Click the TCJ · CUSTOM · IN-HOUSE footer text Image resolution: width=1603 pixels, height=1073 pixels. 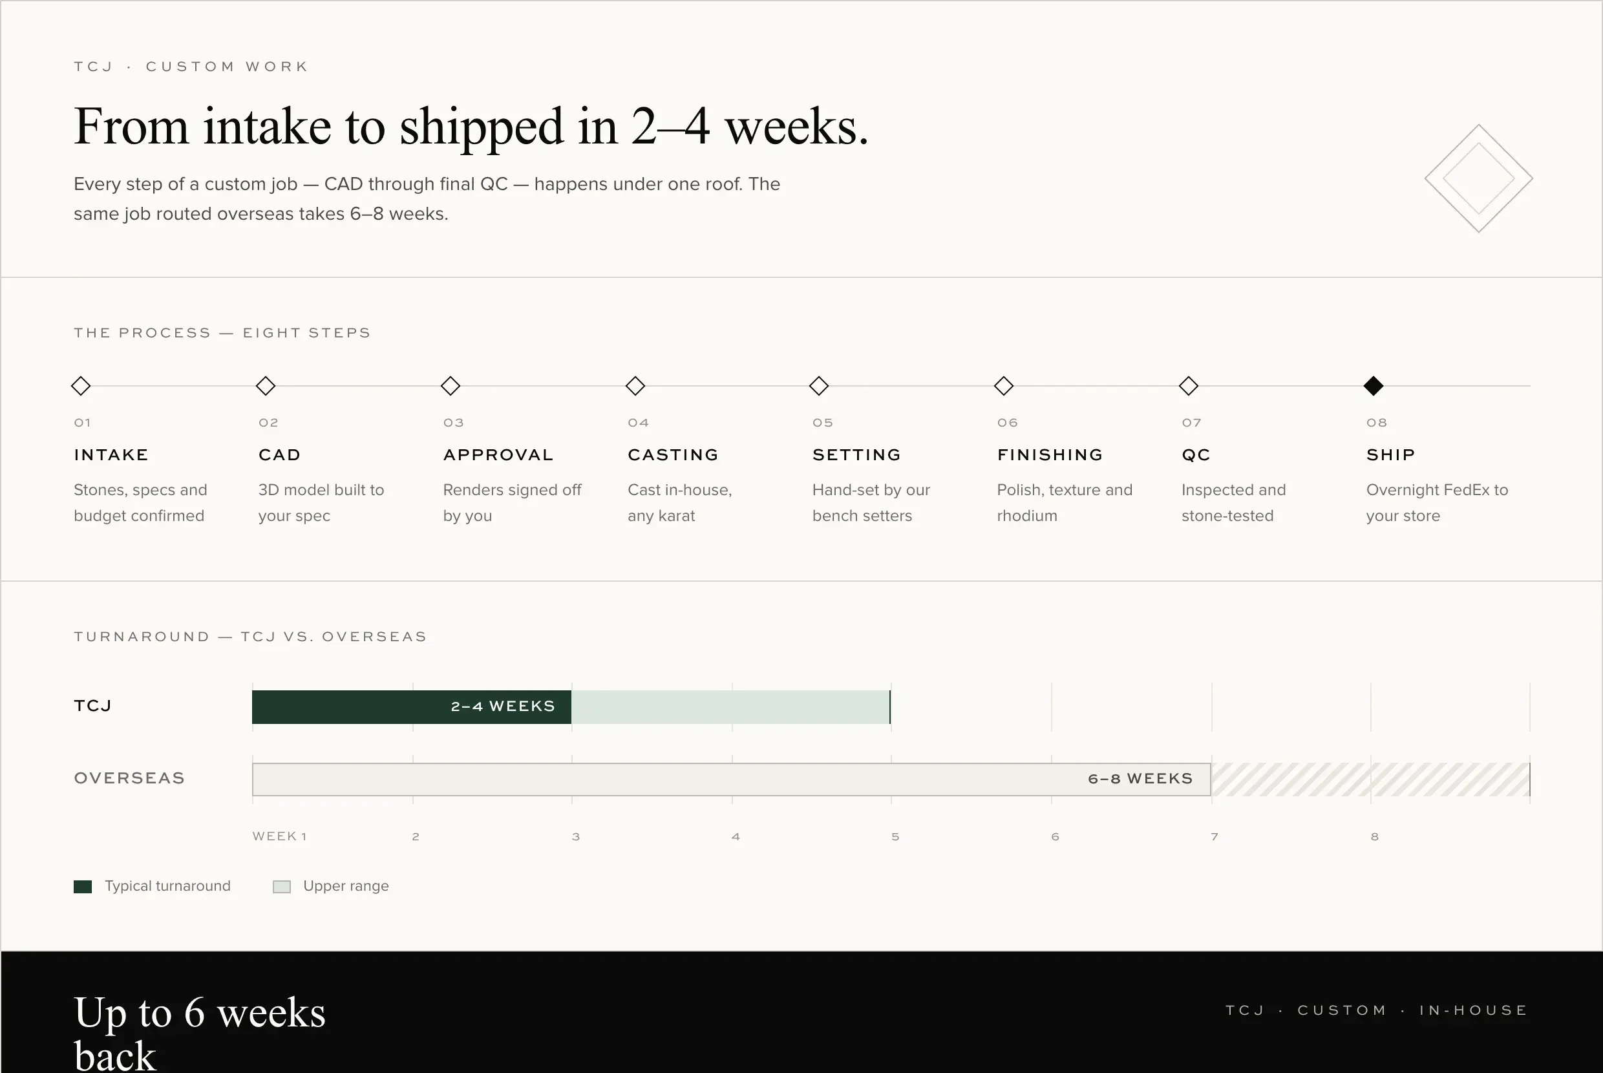point(1377,1010)
